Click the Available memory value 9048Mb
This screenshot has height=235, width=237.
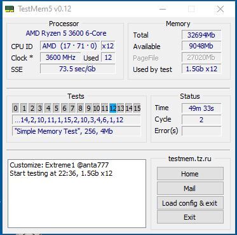point(201,46)
